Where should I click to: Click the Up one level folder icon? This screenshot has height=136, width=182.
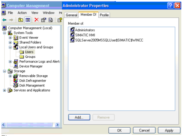coord(21,20)
